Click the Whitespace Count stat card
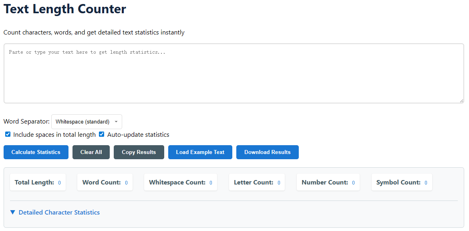 [x=180, y=182]
